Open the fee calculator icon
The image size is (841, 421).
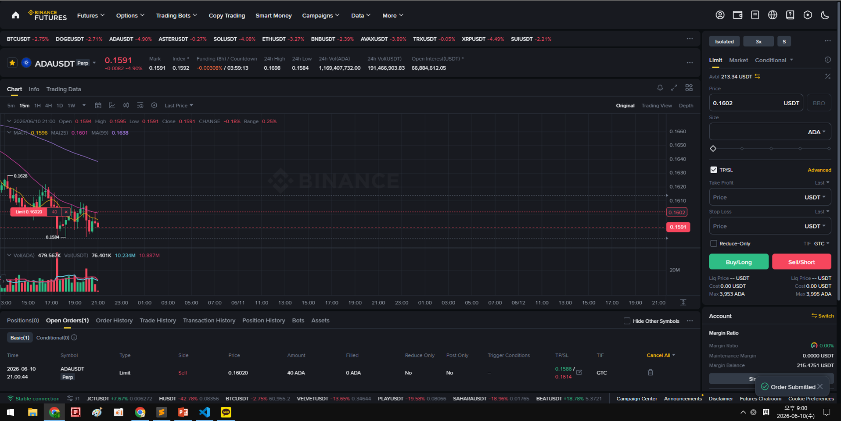pyautogui.click(x=827, y=76)
